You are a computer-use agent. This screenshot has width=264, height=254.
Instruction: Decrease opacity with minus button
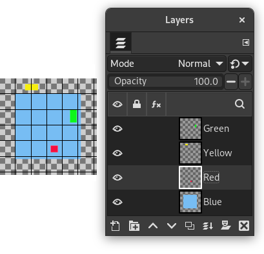pos(231,82)
